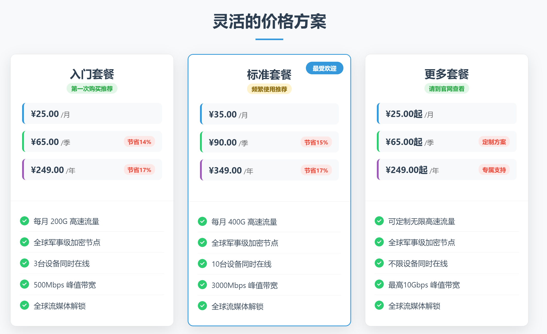Pick the ¥249.00起 /年 price option

point(446,169)
